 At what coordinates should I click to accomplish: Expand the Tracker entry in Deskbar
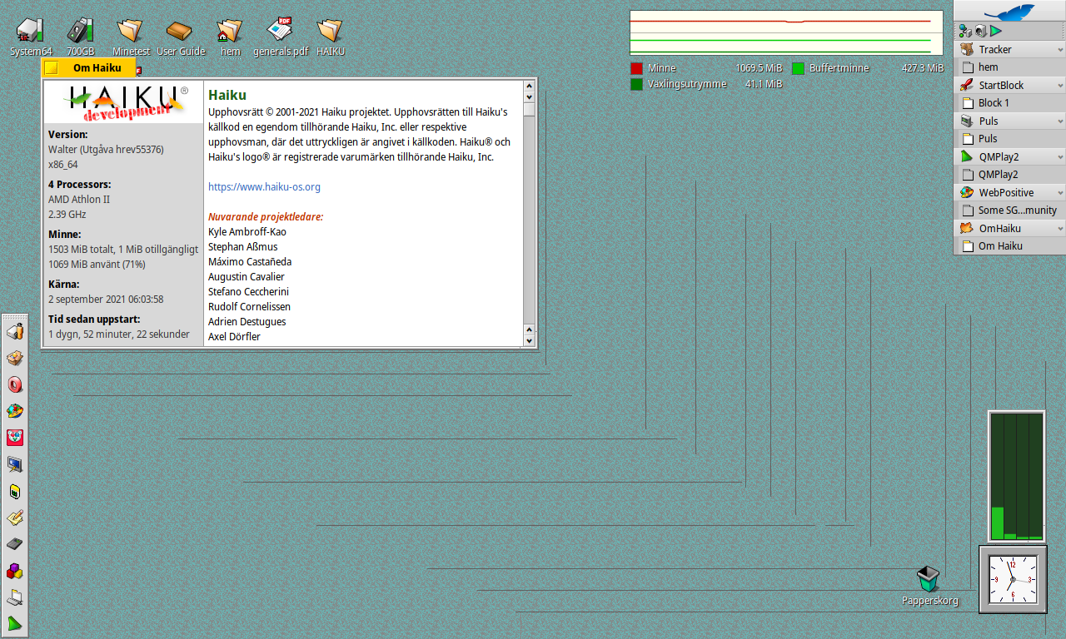[x=1060, y=50]
